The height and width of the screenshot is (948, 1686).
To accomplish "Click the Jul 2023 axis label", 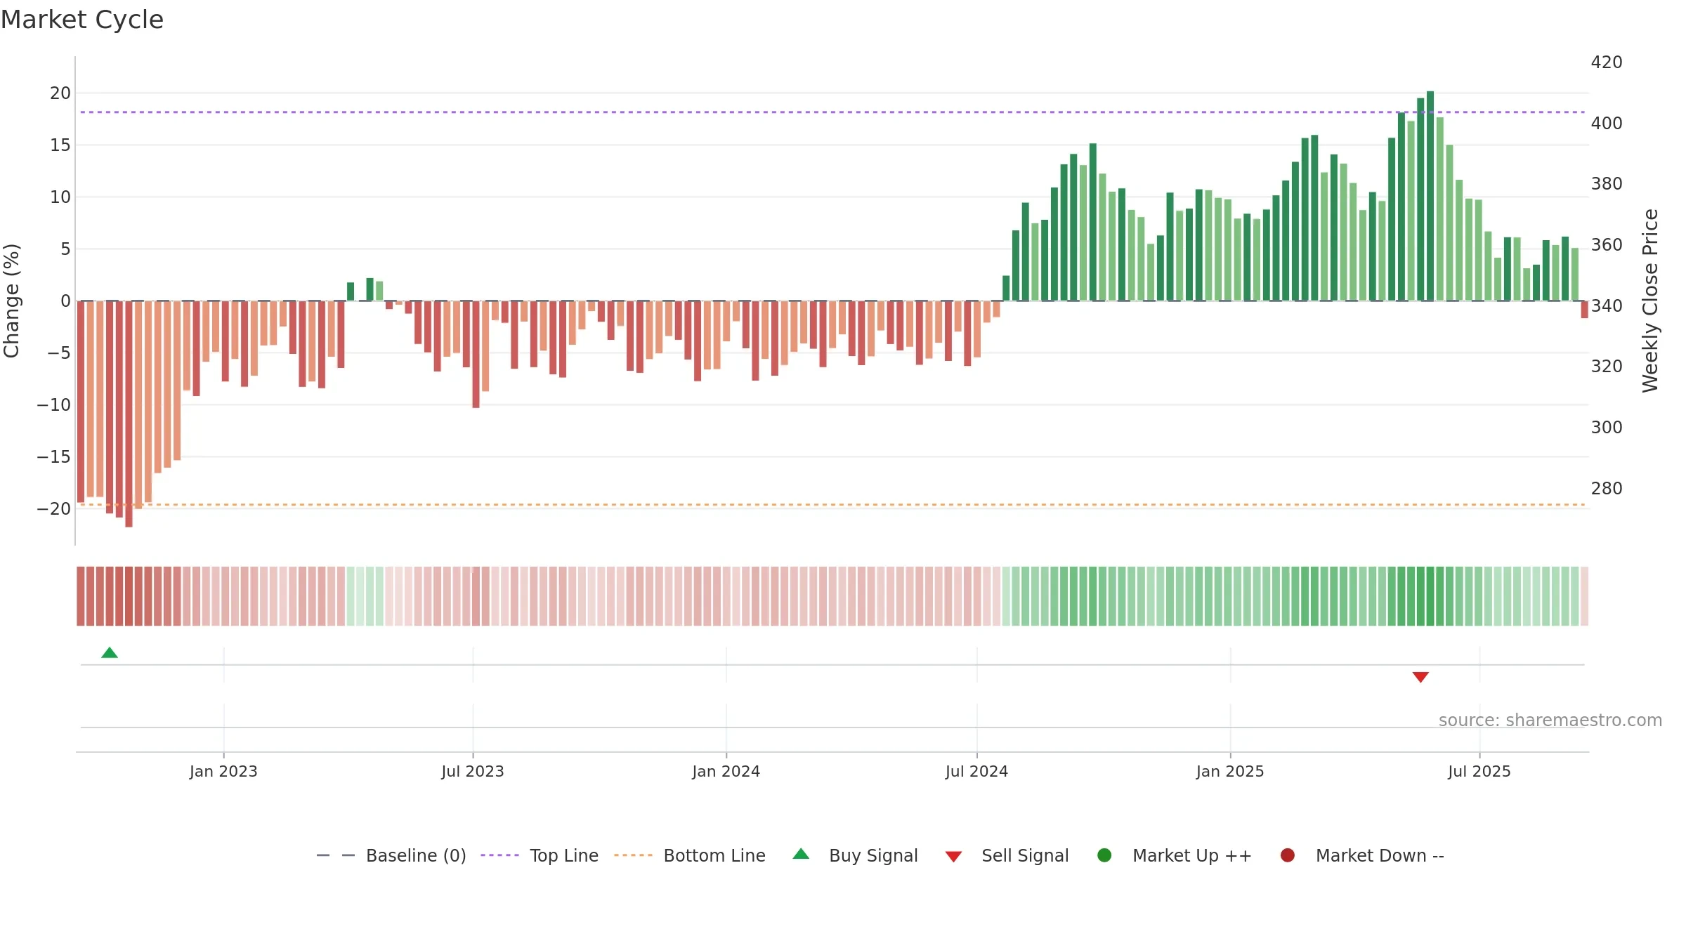I will coord(473,771).
